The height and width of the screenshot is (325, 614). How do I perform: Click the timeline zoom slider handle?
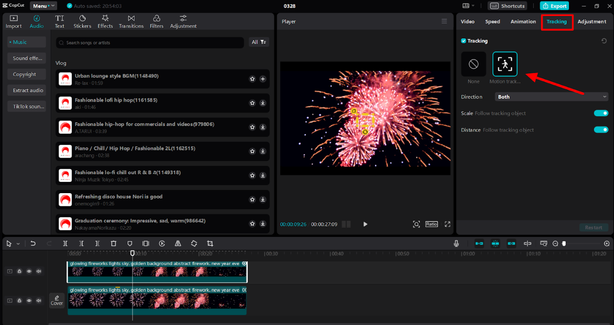[x=564, y=244]
